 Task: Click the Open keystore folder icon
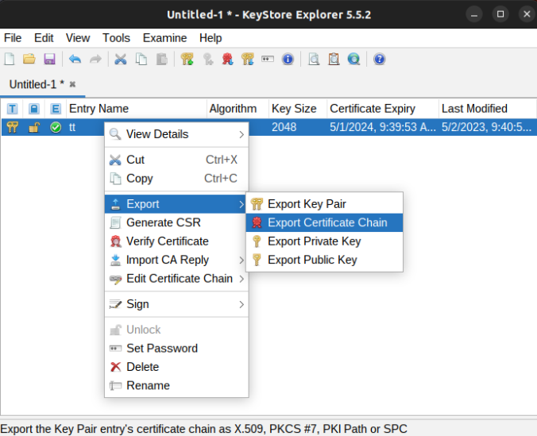coord(29,59)
